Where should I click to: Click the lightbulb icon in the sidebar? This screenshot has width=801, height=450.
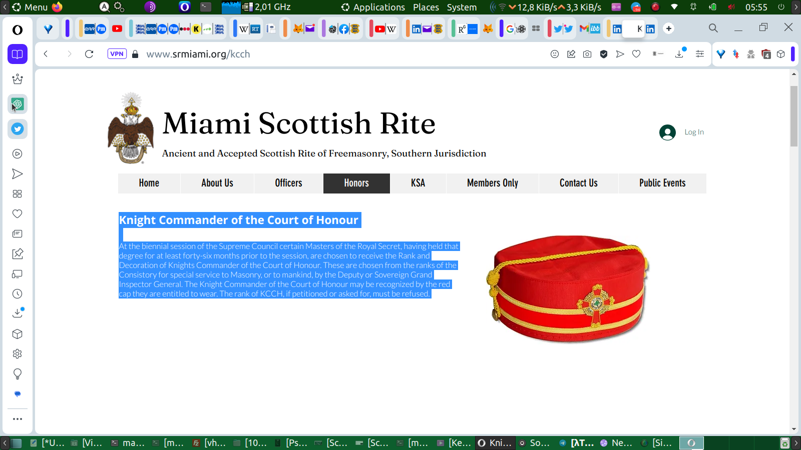point(18,374)
